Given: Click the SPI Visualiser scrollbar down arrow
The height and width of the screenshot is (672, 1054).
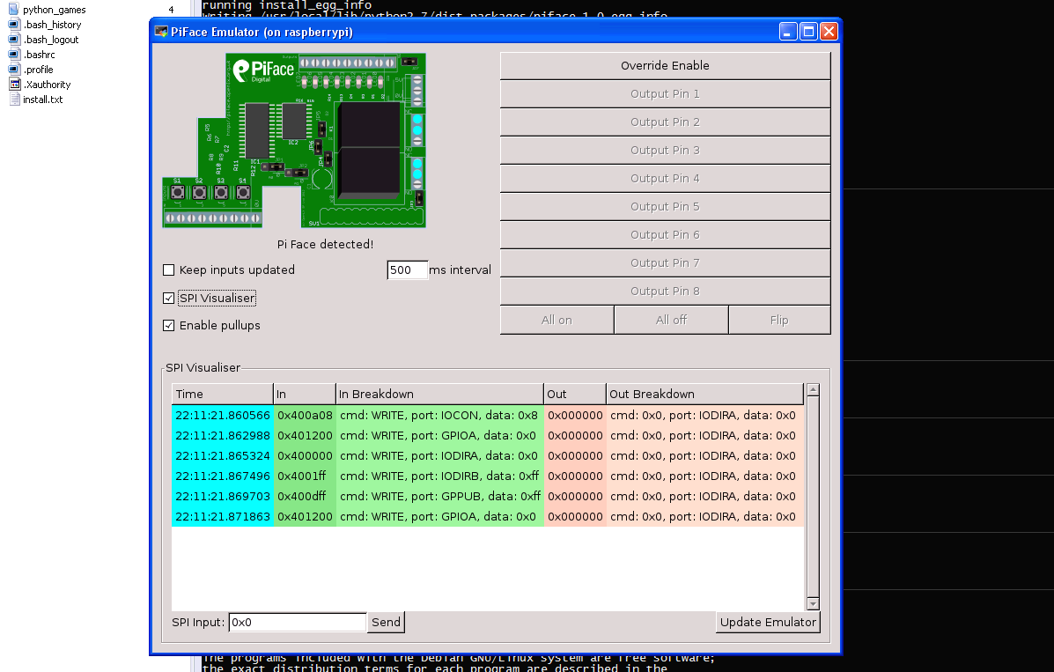Looking at the screenshot, I should tap(813, 603).
